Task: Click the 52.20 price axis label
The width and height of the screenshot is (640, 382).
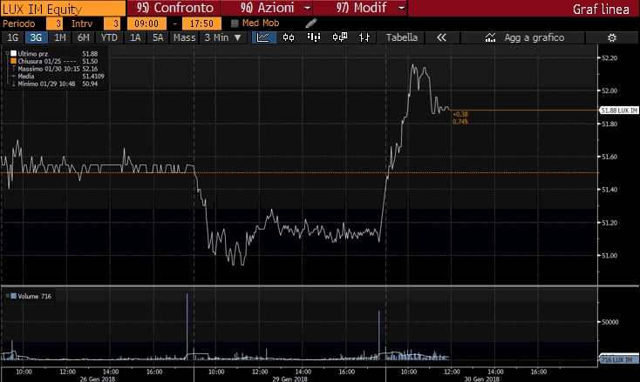Action: (609, 57)
